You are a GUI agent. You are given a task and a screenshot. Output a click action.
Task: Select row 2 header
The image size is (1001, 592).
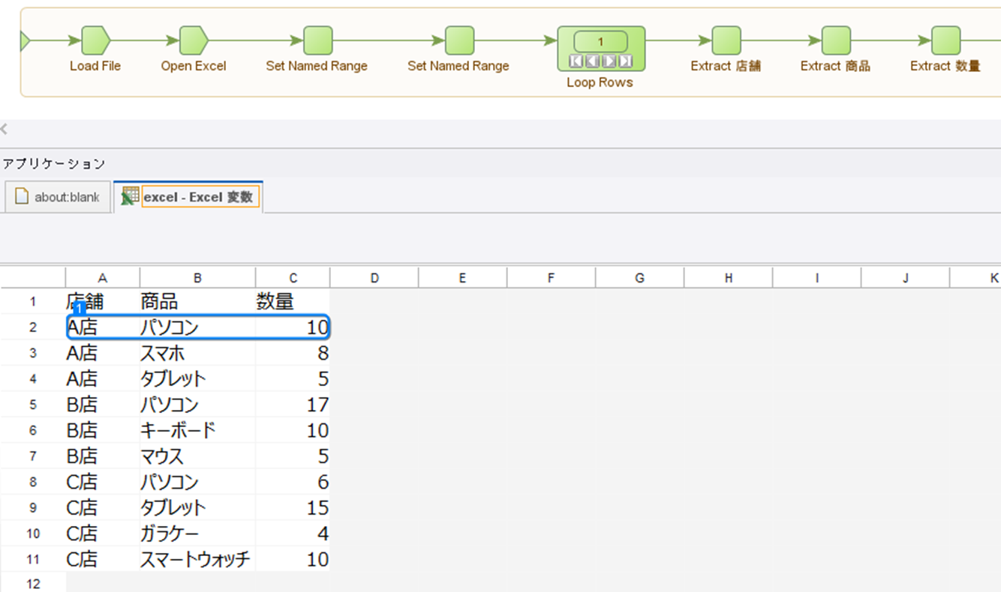33,327
